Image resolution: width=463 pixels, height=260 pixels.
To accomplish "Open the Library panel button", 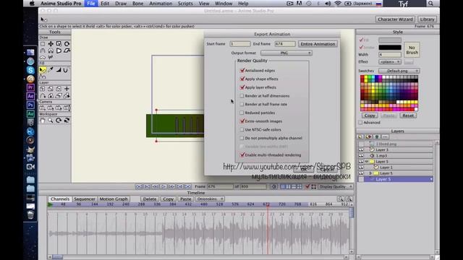I will click(427, 19).
